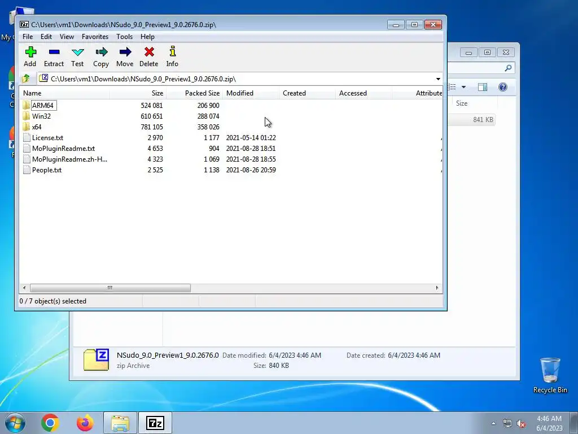Screen dimensions: 578x434
Task: Click License.txt modified date 2021-05-14
Action: coord(251,138)
